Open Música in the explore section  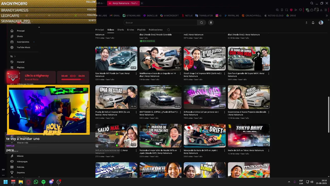tap(20, 156)
